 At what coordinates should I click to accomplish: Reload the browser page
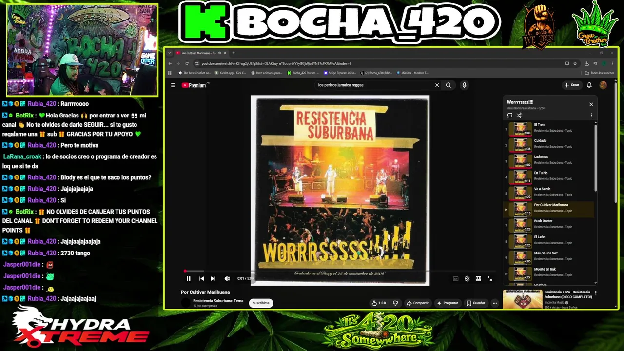(187, 63)
